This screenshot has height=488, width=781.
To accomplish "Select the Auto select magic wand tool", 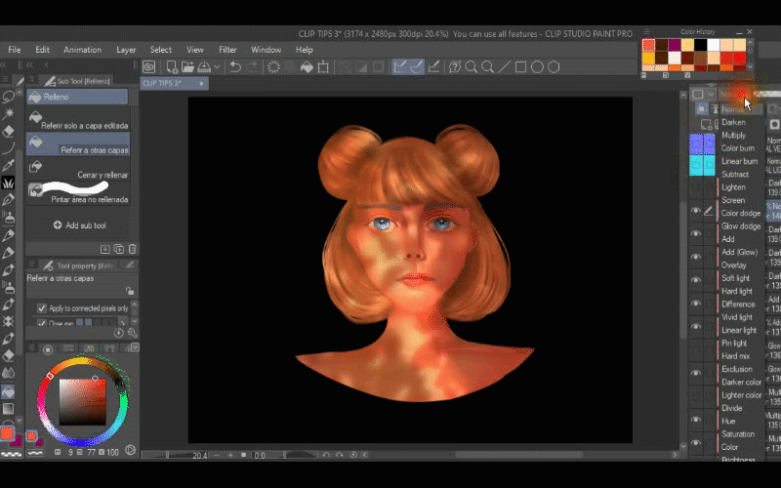I will pyautogui.click(x=9, y=114).
